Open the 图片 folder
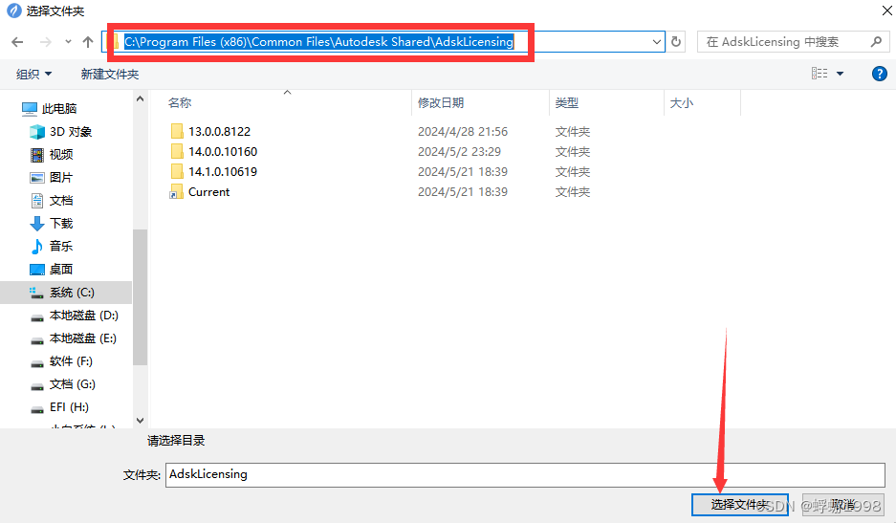896x523 pixels. [61, 177]
